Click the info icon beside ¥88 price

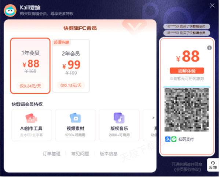[209, 48]
